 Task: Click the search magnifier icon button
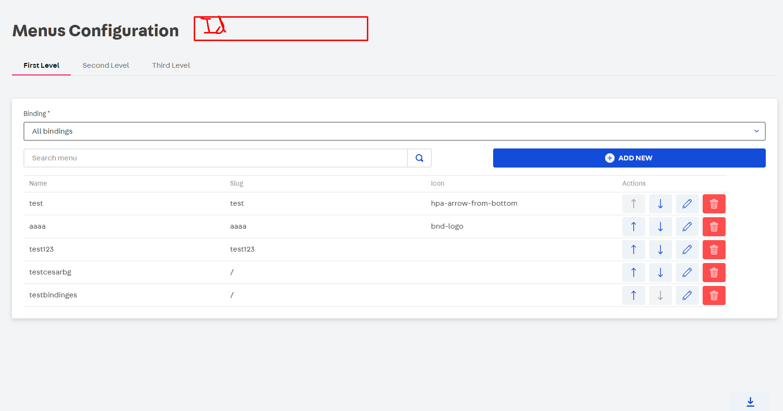click(x=419, y=158)
